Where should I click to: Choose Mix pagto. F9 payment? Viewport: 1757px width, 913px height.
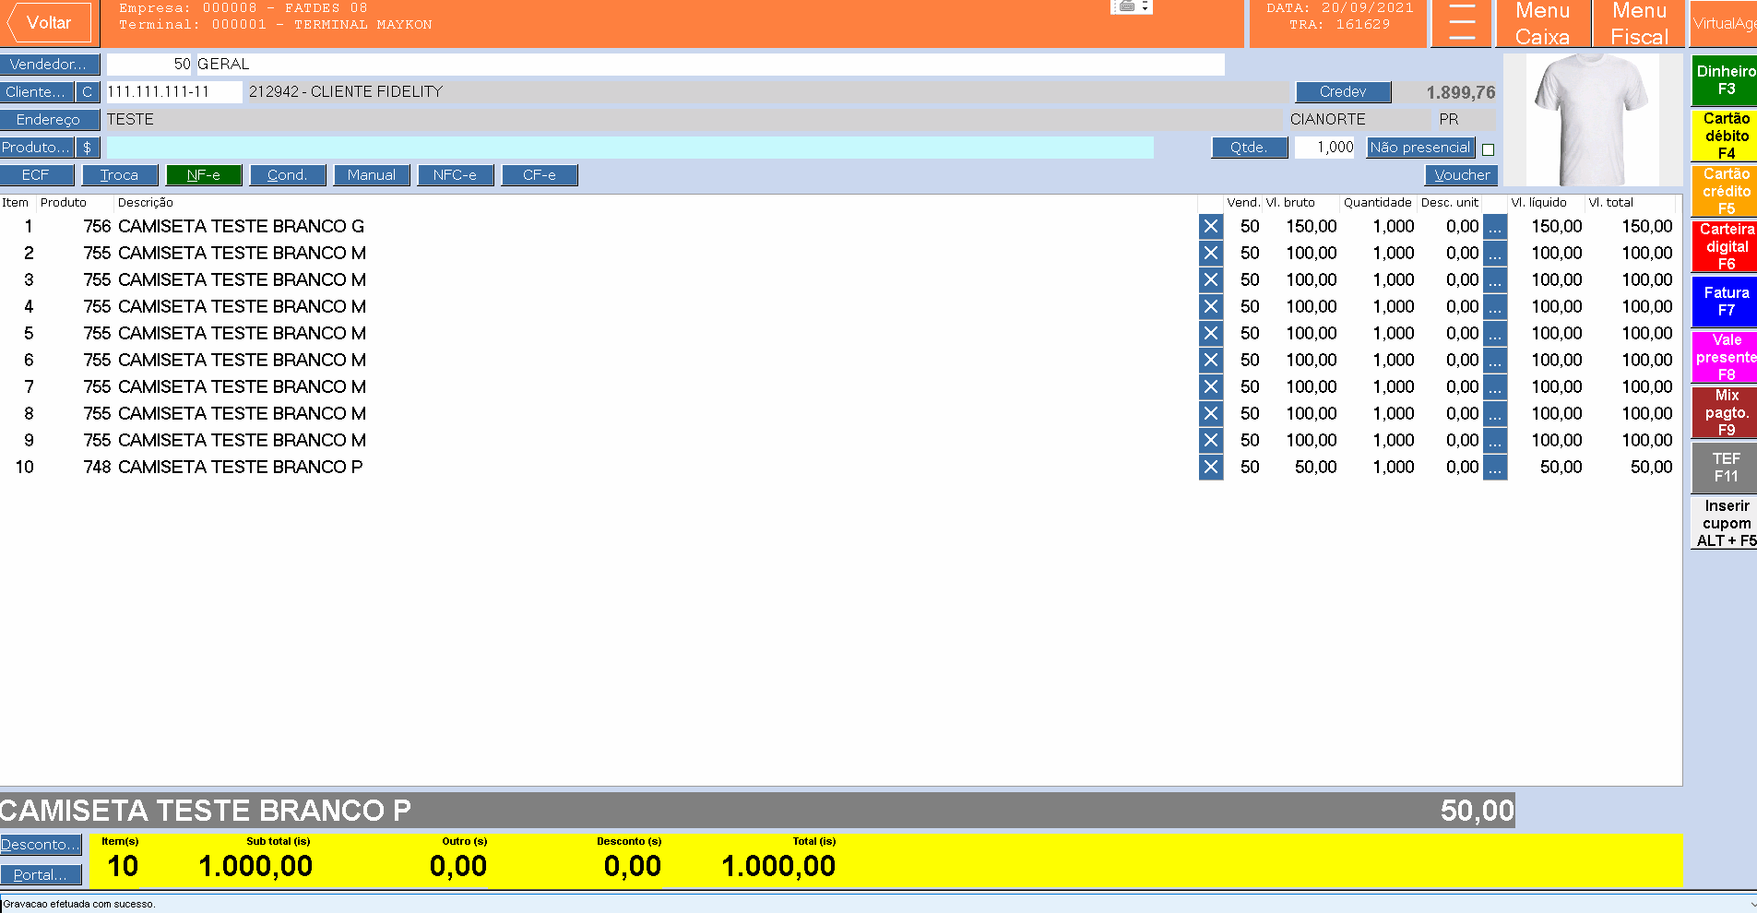(x=1726, y=412)
